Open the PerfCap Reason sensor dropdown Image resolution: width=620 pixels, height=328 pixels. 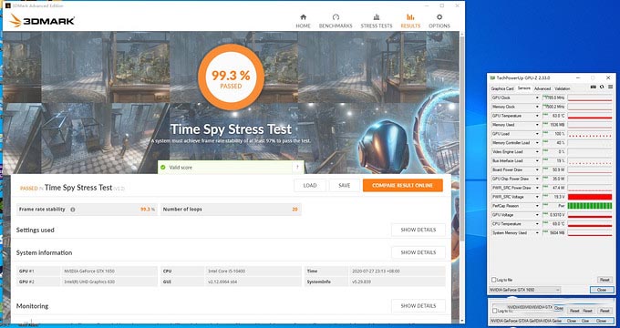tap(537, 206)
